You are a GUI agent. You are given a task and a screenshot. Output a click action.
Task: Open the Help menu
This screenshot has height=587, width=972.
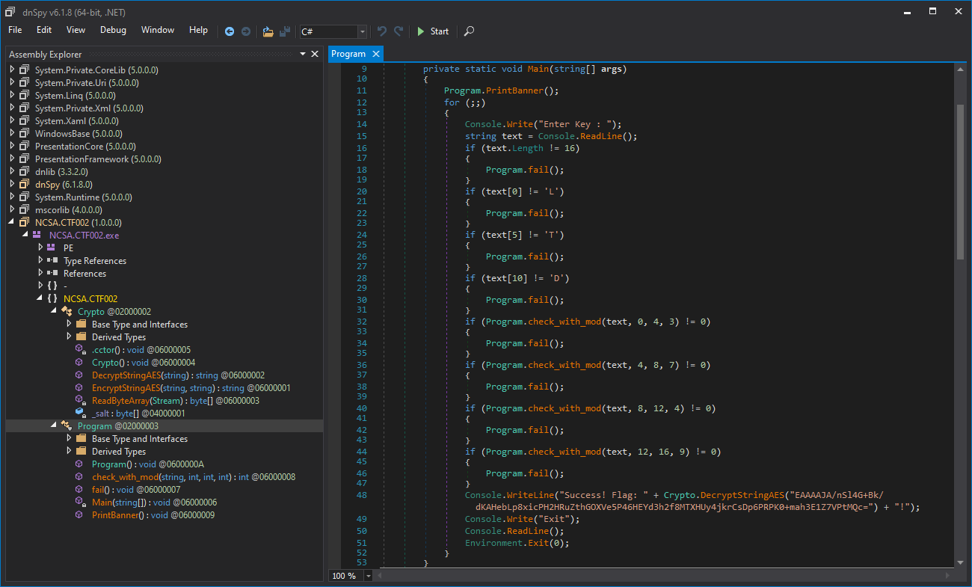click(x=198, y=30)
